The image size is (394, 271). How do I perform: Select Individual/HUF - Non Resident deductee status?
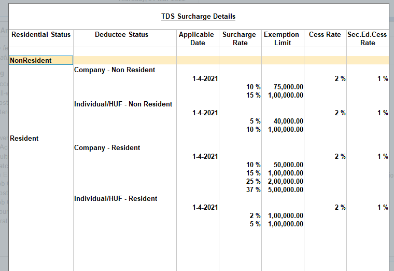[x=123, y=104]
